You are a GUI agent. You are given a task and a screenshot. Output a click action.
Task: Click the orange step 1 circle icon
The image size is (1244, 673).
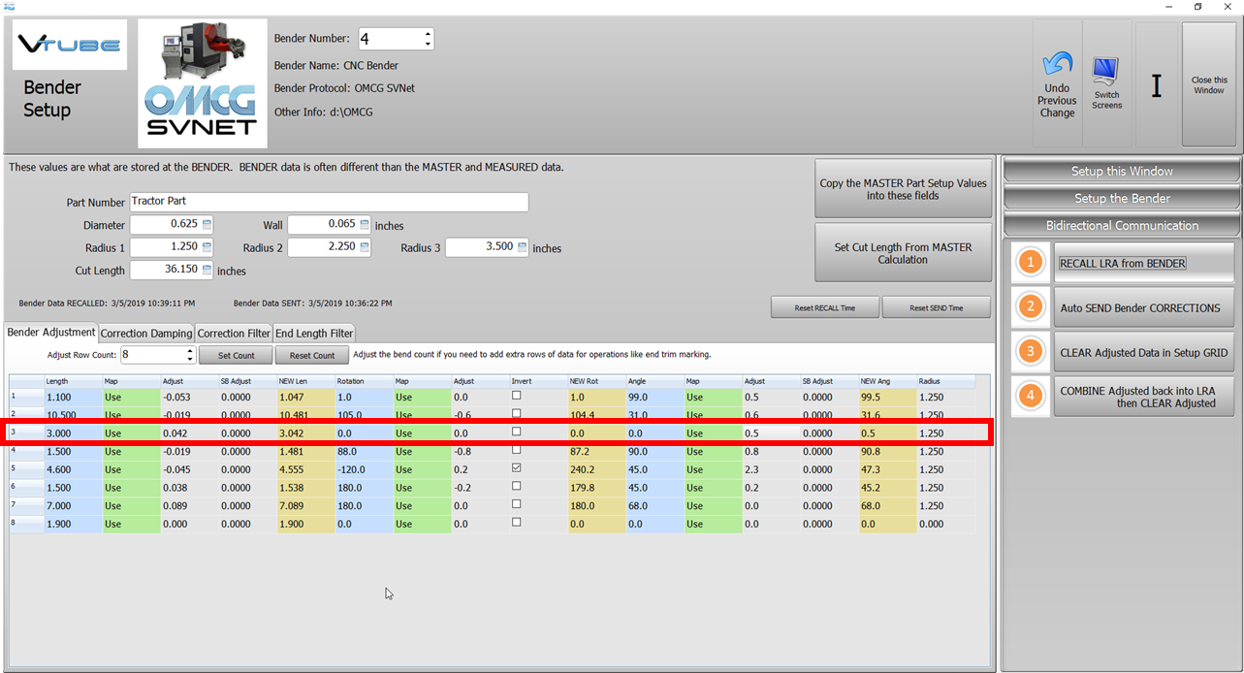click(1031, 263)
